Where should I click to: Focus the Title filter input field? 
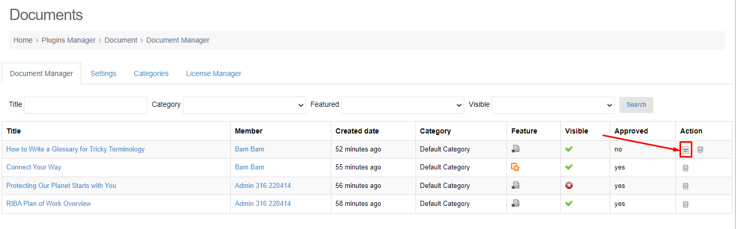tap(86, 105)
